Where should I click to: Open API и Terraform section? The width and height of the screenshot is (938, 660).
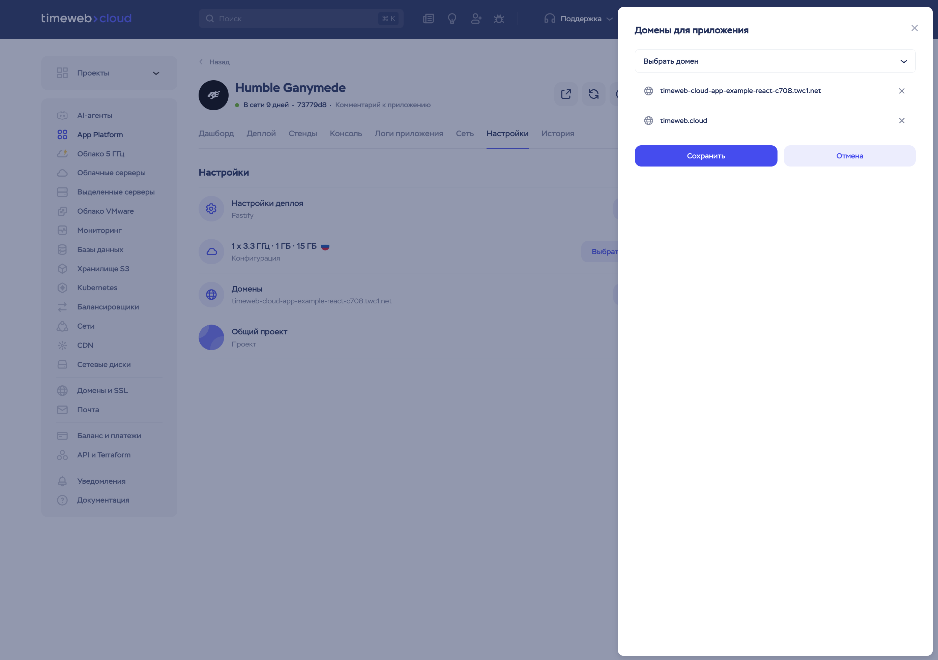click(x=104, y=455)
